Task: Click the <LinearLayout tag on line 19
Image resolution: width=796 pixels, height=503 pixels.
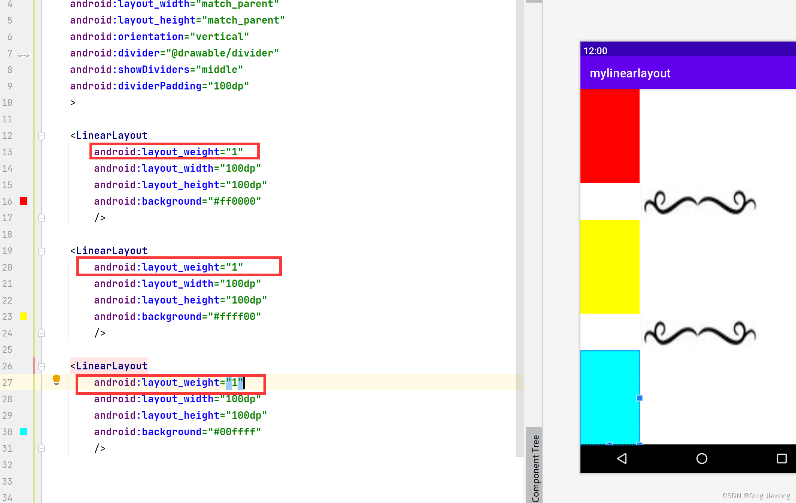Action: coord(109,251)
